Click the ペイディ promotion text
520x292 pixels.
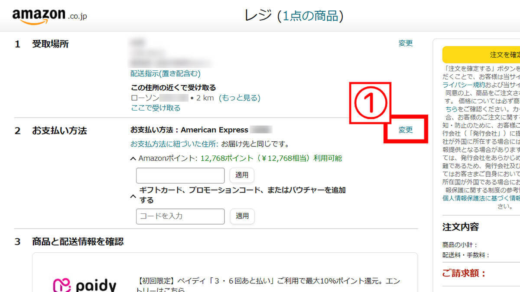[x=268, y=286]
